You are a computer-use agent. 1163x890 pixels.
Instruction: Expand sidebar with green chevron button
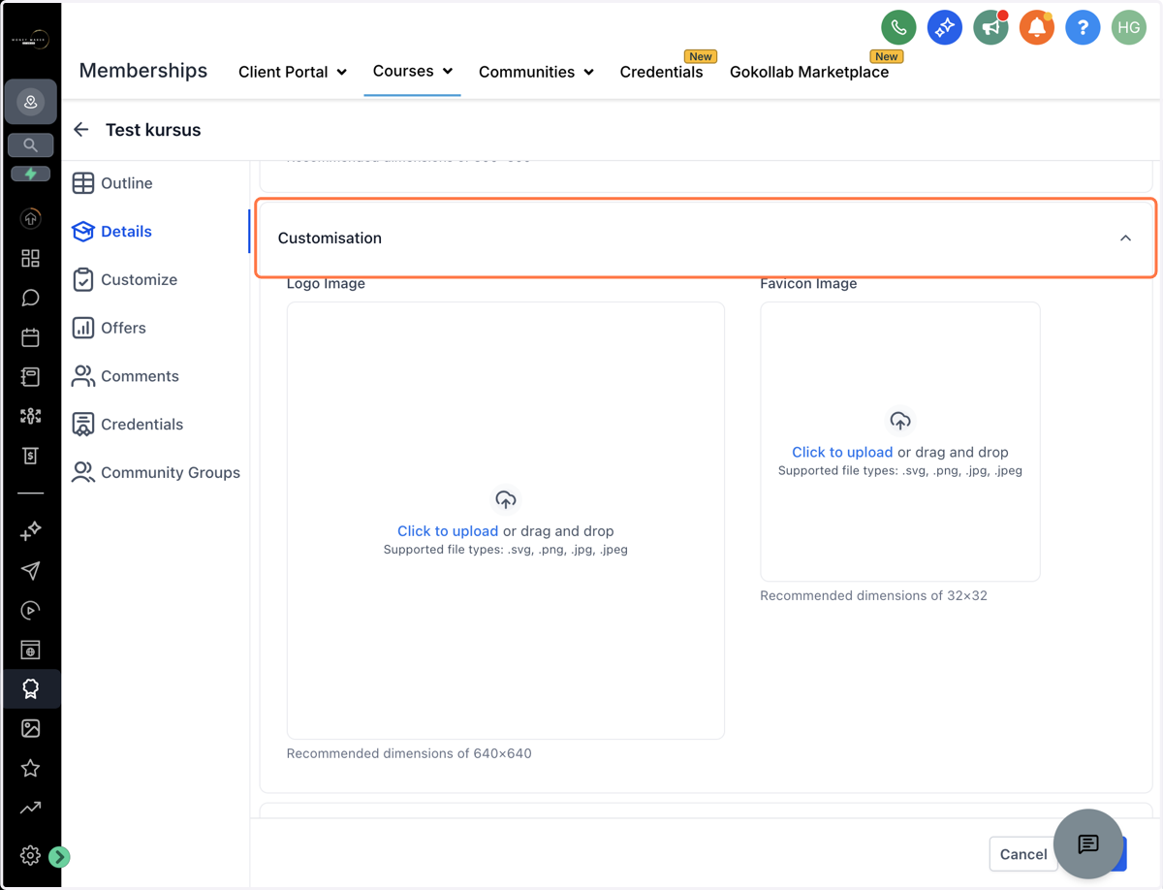coord(59,856)
